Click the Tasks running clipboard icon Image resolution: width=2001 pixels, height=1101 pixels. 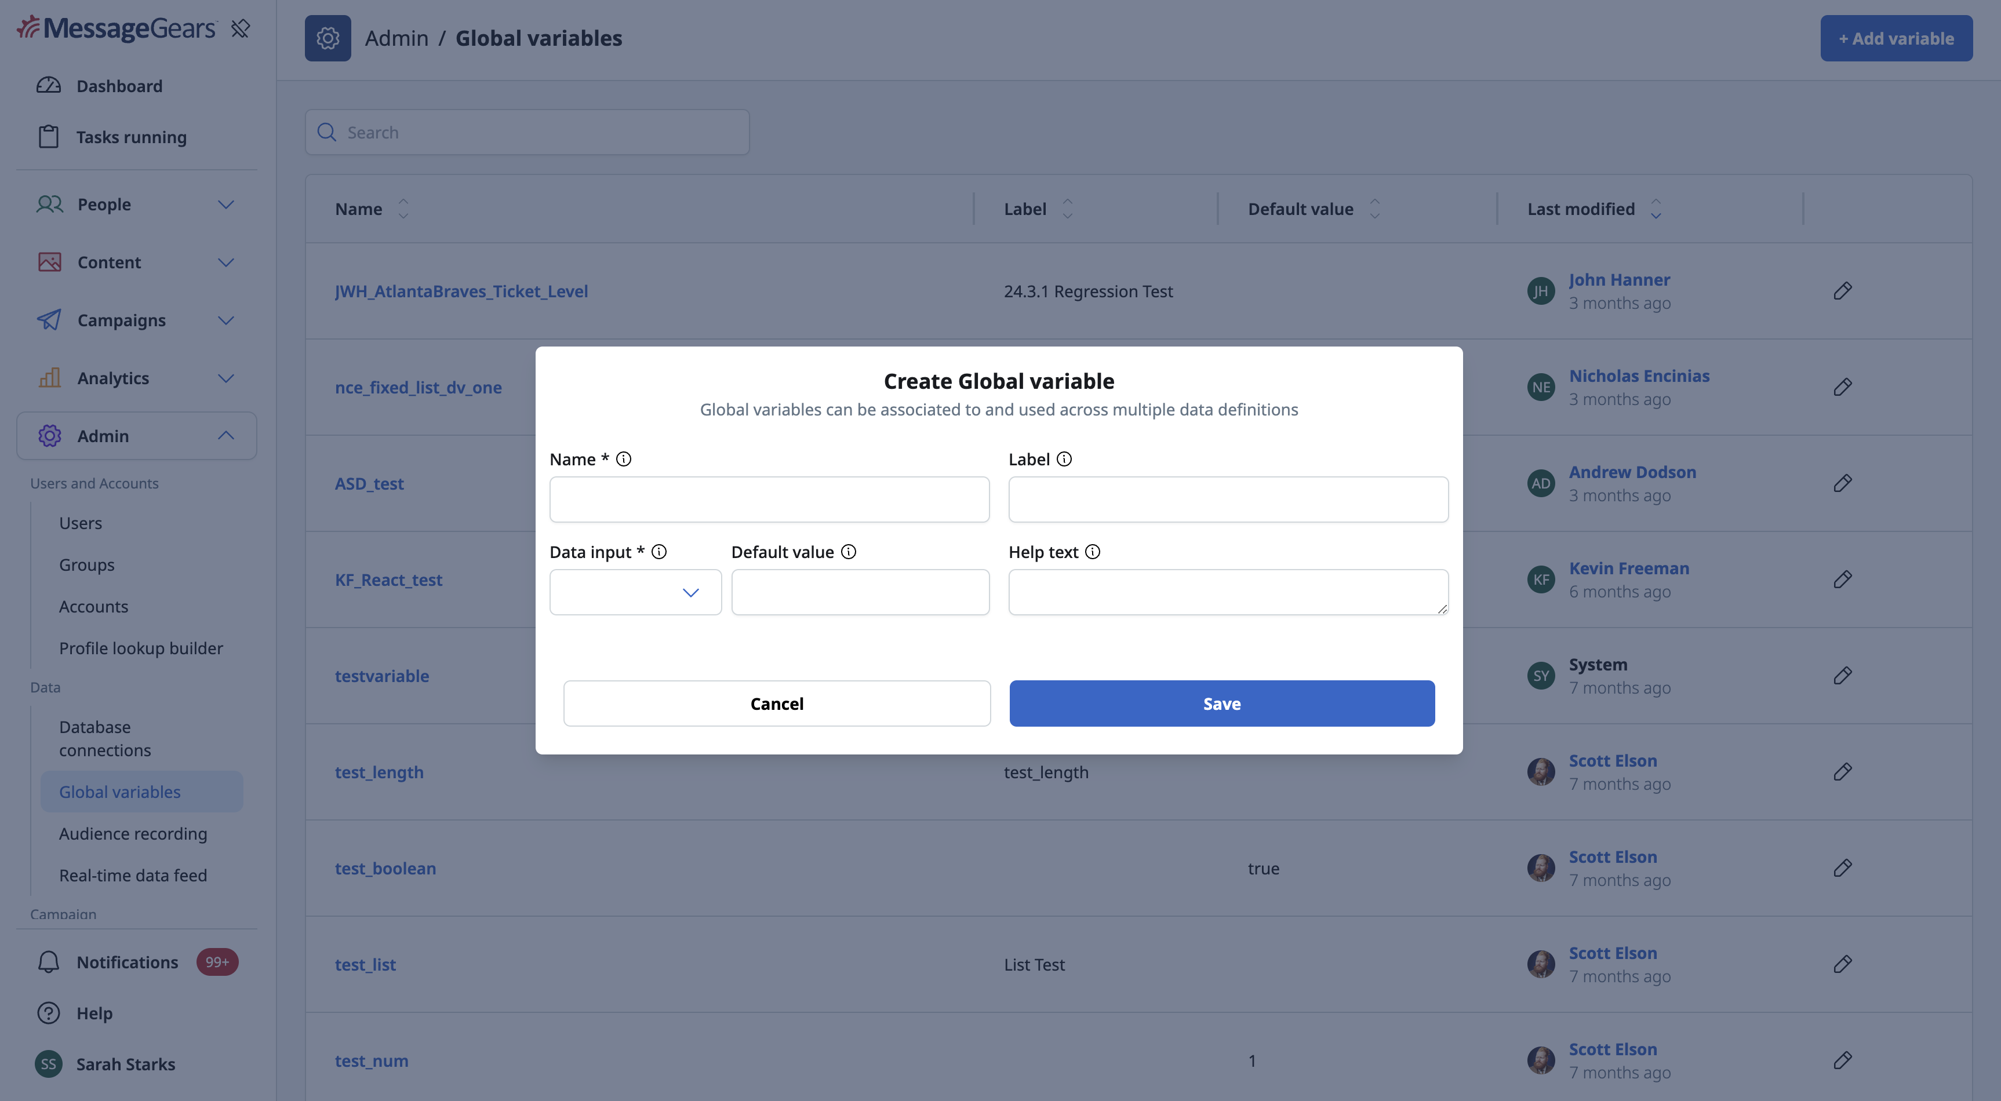(x=49, y=137)
